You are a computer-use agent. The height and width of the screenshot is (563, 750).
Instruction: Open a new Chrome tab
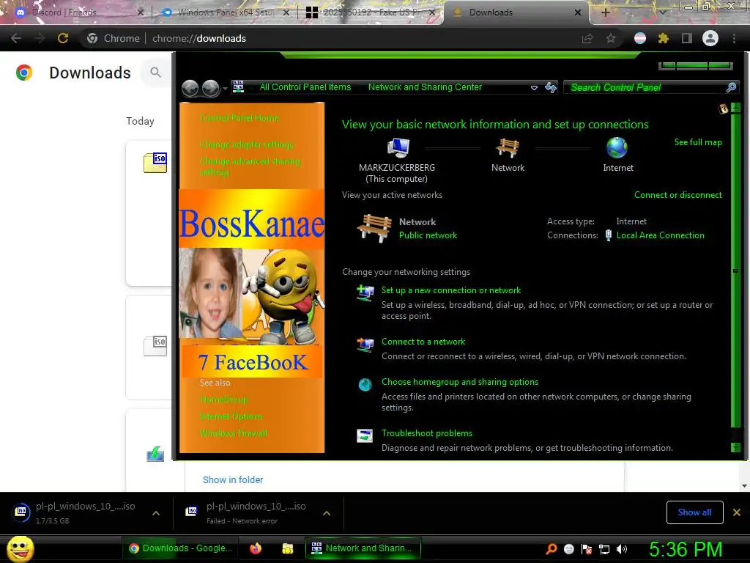tap(605, 12)
